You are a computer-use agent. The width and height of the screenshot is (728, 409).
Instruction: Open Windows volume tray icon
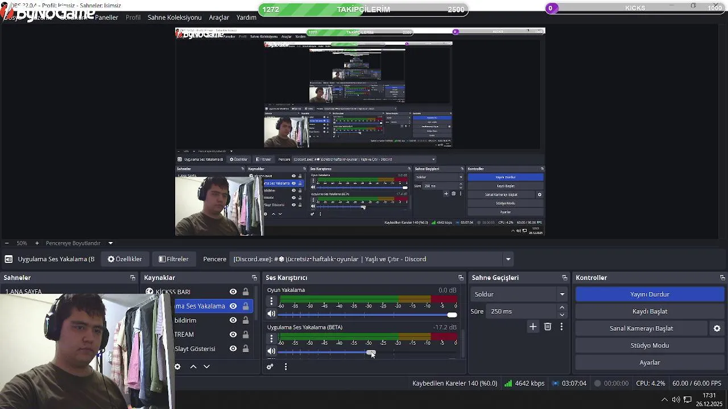tap(676, 399)
